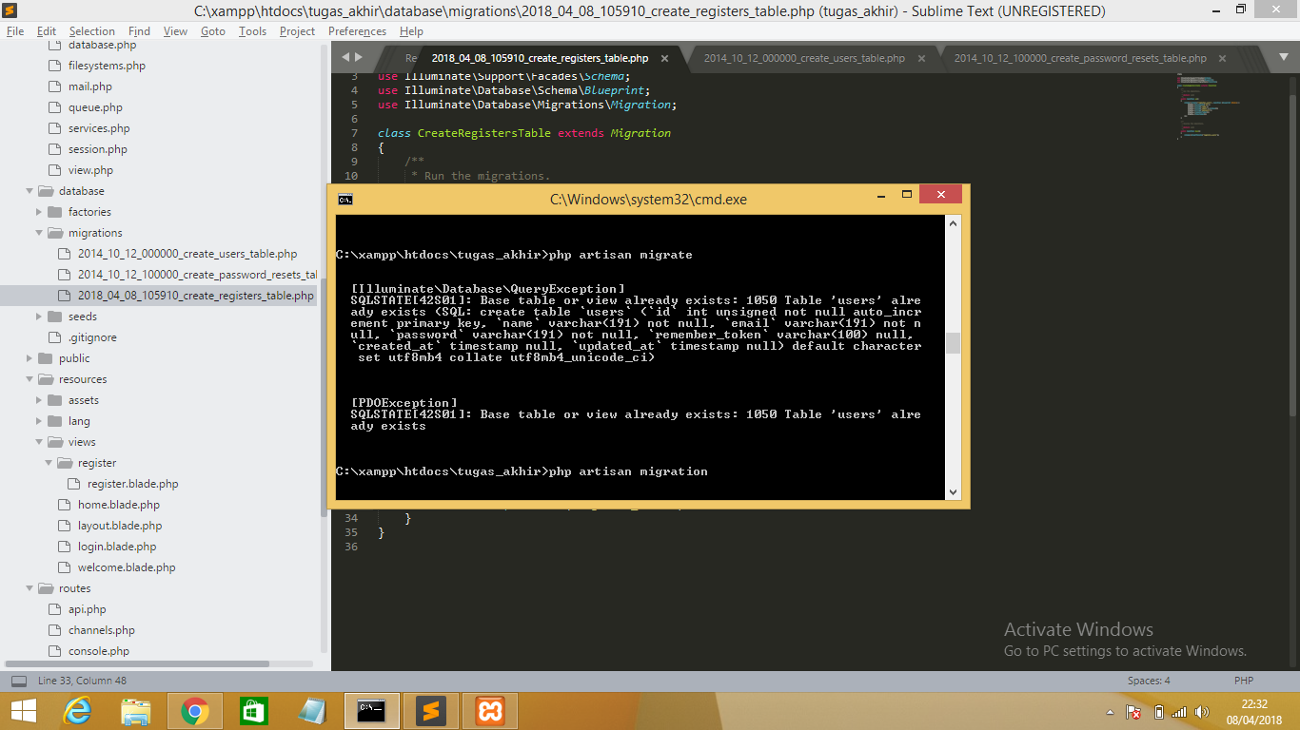
Task: Expand the assets folder
Action: point(39,400)
